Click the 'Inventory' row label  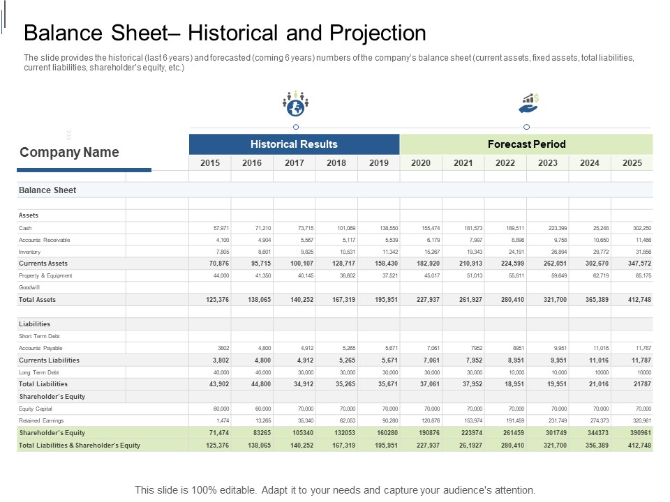pos(29,252)
